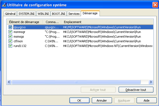Uncheck the qjuygzxs startup item
159x106 pixels.
click(x=10, y=27)
